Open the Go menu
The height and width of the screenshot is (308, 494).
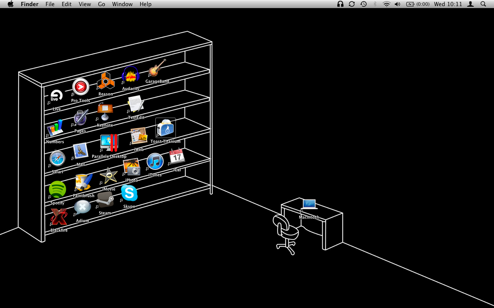tap(102, 4)
